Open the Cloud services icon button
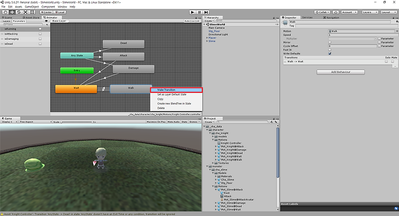Viewport: 399px width, 216px height. coord(336,12)
